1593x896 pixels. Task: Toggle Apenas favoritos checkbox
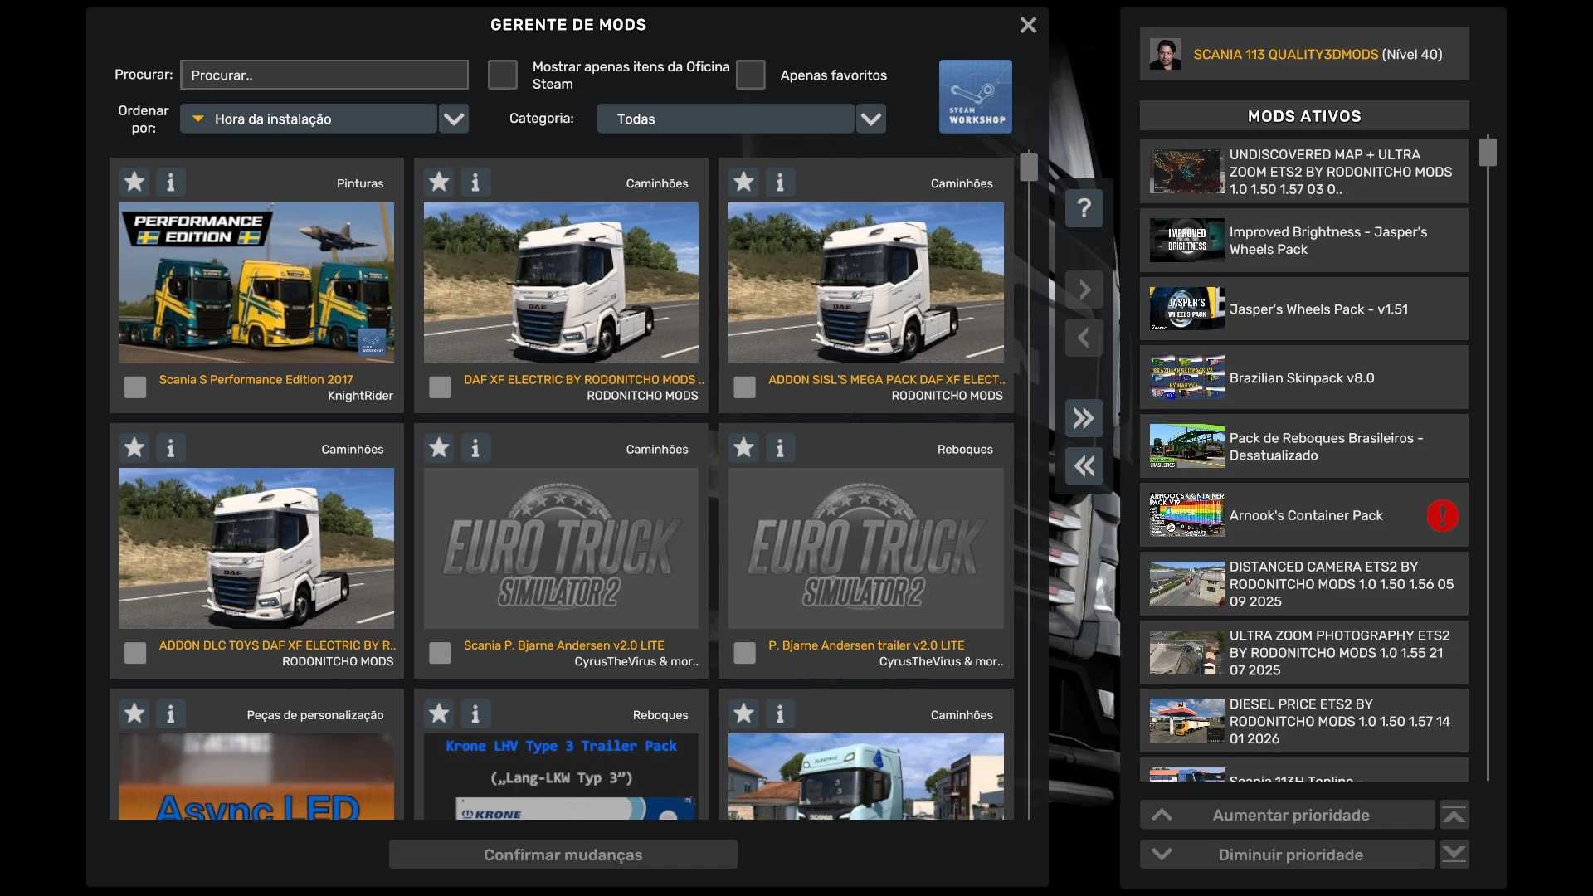coord(750,75)
